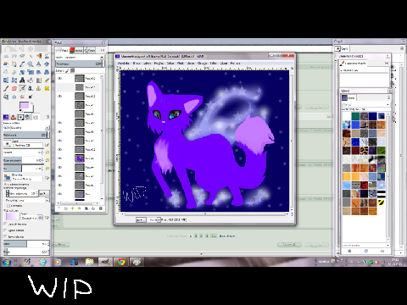Select the Heal tool
Image resolution: width=407 pixels, height=305 pixels.
47,88
